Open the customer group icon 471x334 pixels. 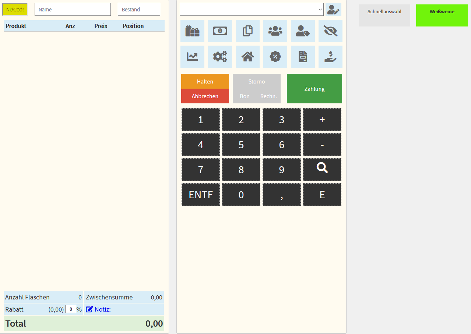[275, 31]
